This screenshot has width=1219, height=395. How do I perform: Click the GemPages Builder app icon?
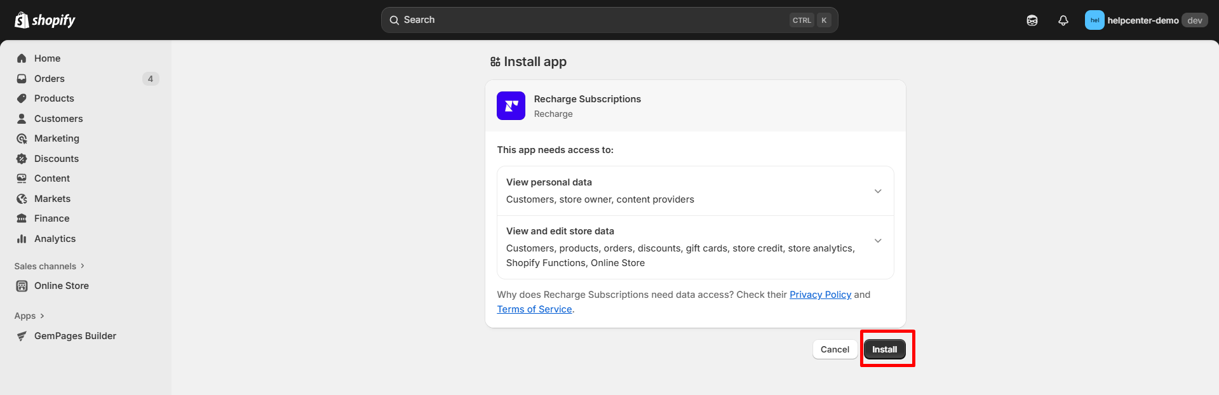[22, 336]
